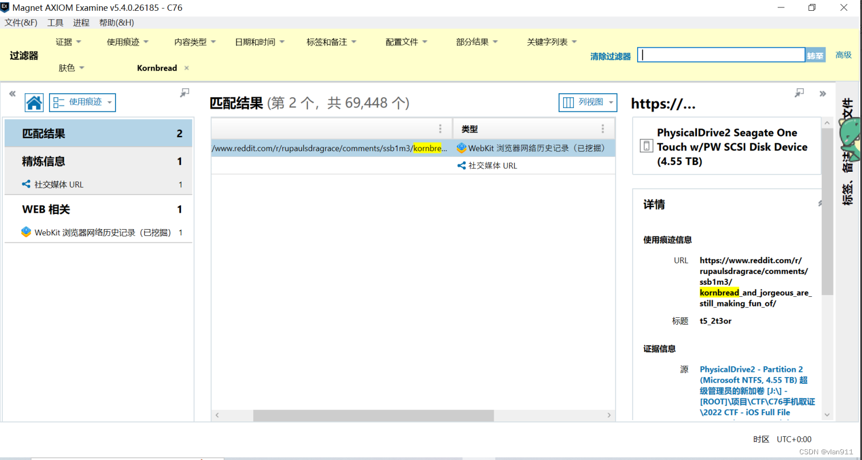
Task: Click up arrow of details pane scrollbar
Action: 827,122
